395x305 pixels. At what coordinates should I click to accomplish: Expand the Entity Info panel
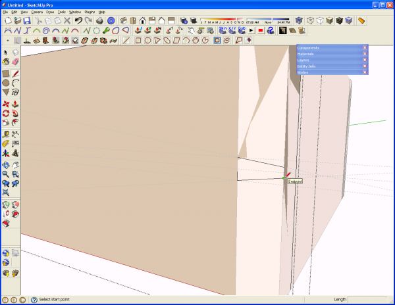[332, 66]
